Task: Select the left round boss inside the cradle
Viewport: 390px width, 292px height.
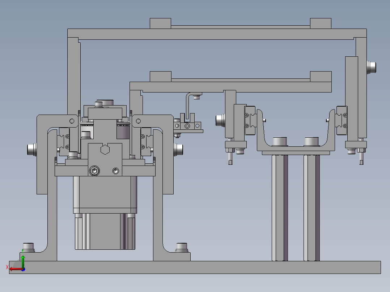Action: pos(280,141)
